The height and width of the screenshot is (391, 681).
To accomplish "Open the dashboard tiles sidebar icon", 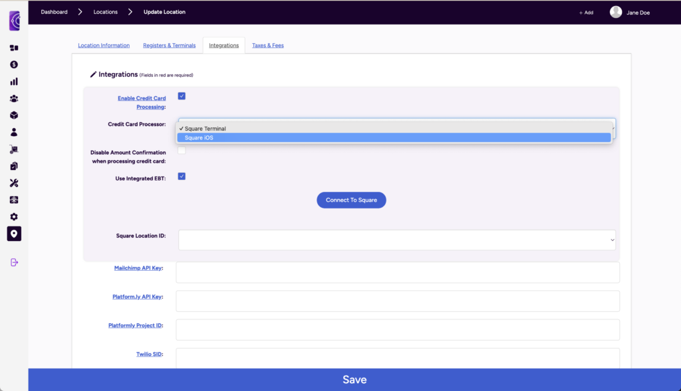I will (x=14, y=48).
